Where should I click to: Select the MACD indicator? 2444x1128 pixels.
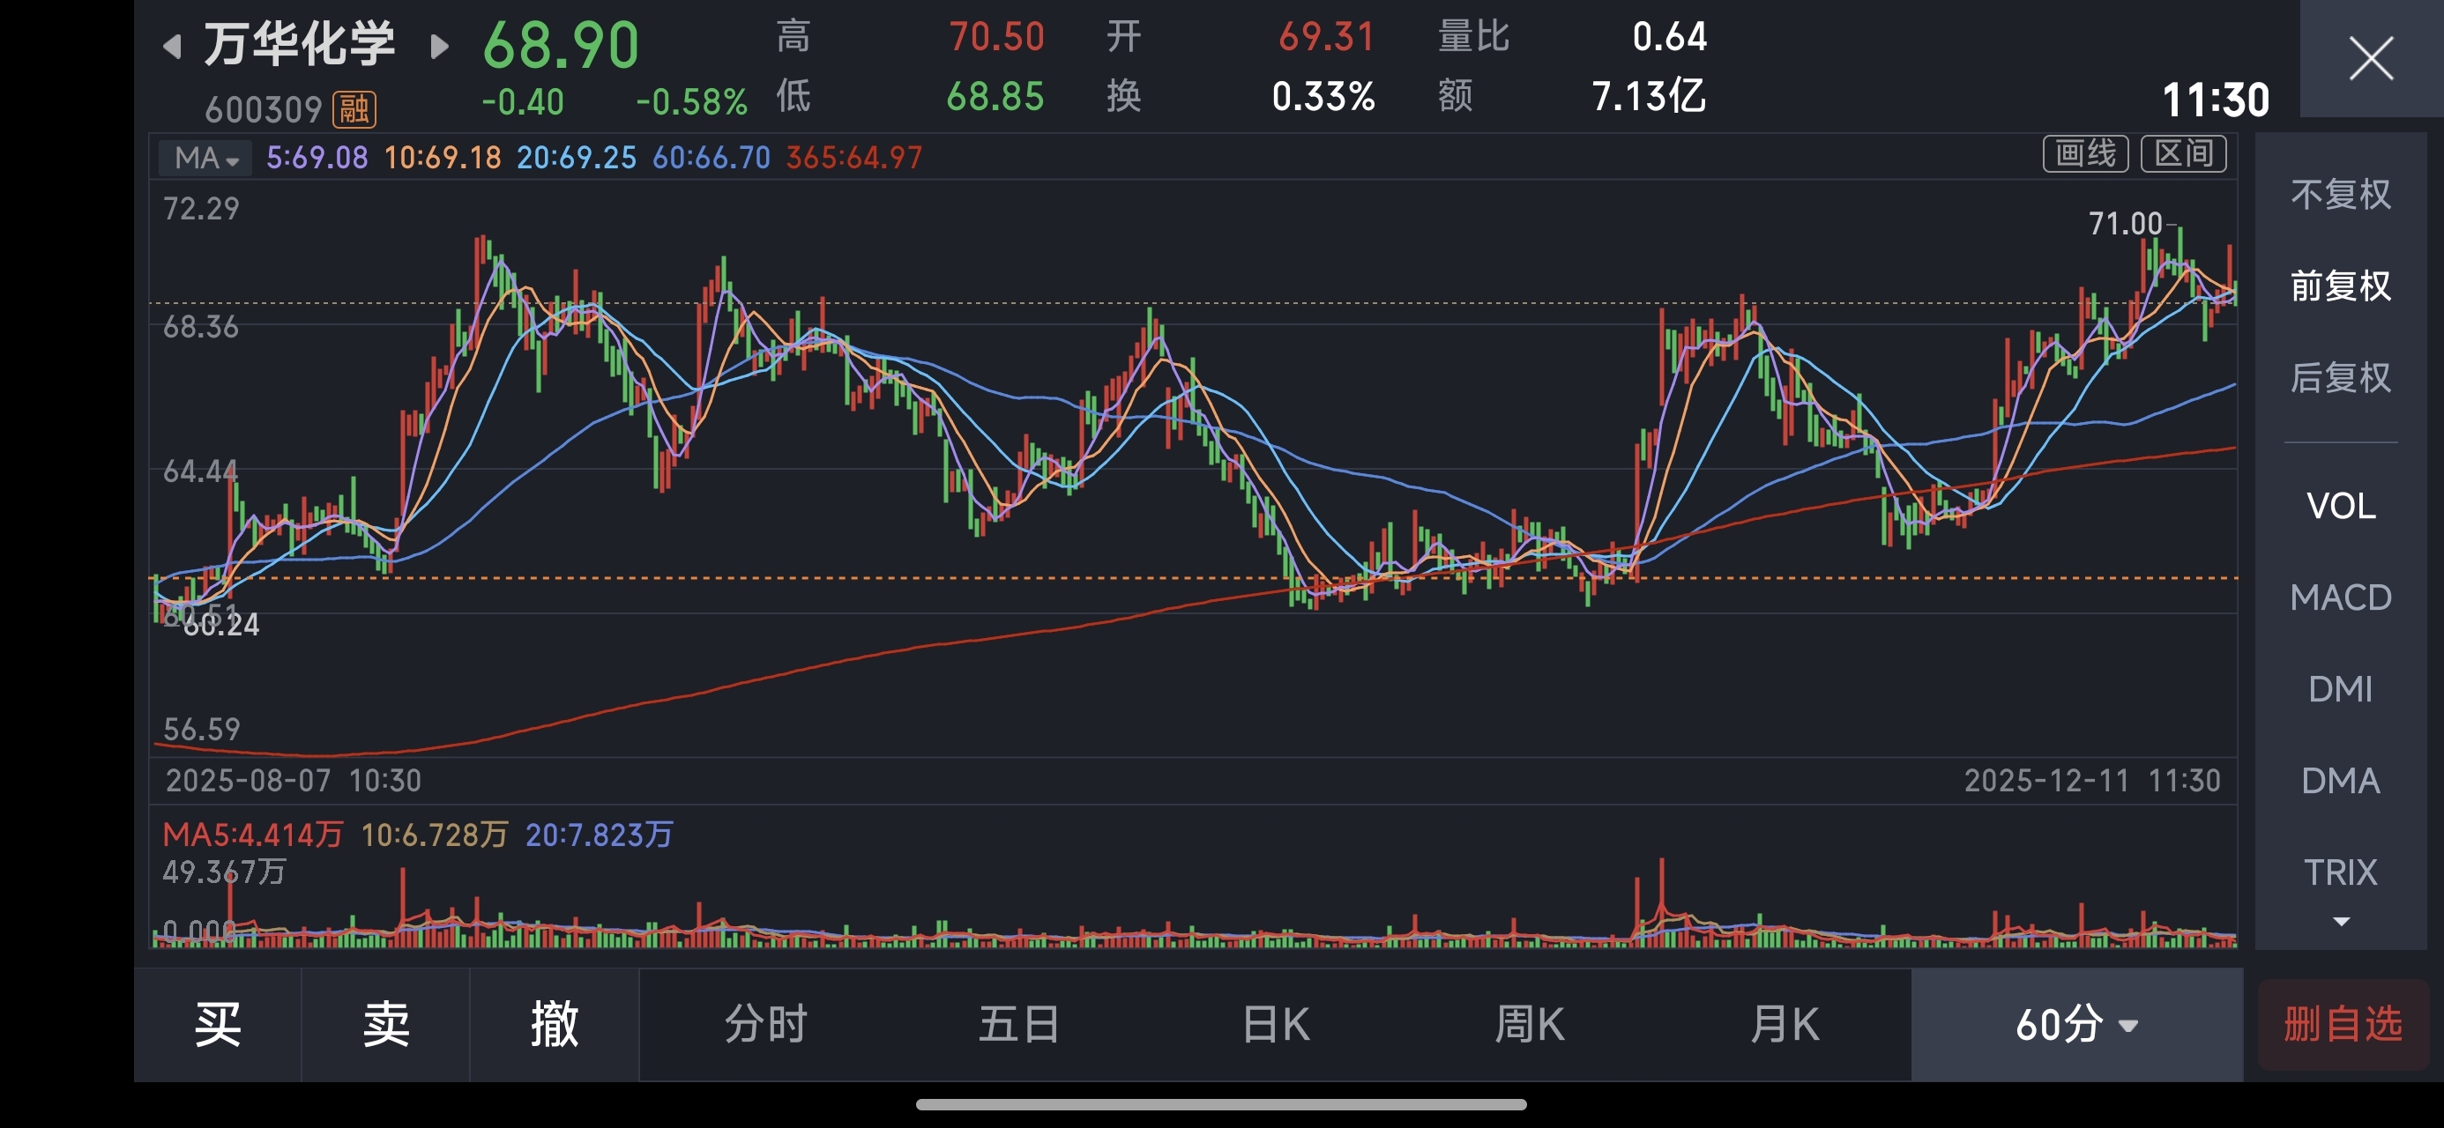click(2340, 597)
